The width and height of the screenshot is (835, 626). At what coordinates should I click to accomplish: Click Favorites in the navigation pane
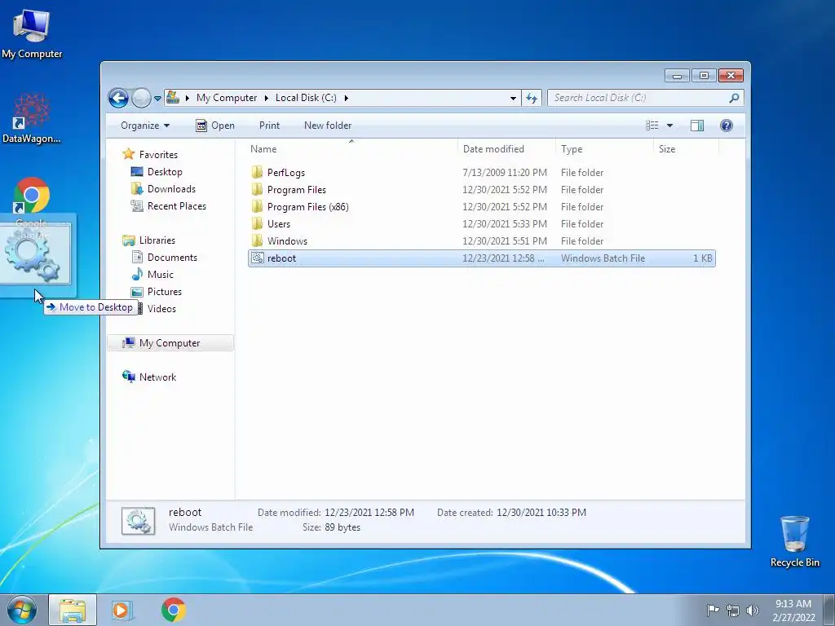[x=158, y=155]
